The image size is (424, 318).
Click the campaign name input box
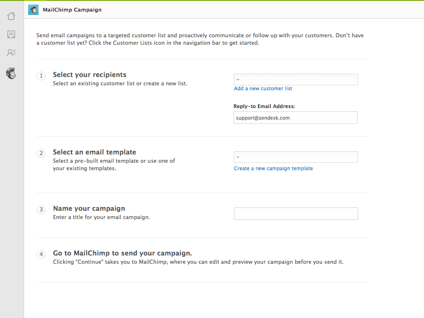click(x=296, y=214)
